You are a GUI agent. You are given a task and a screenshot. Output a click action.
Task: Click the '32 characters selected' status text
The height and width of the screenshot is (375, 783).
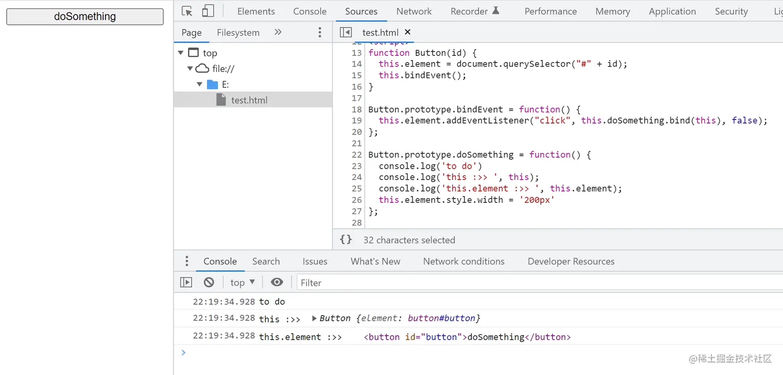pos(409,240)
